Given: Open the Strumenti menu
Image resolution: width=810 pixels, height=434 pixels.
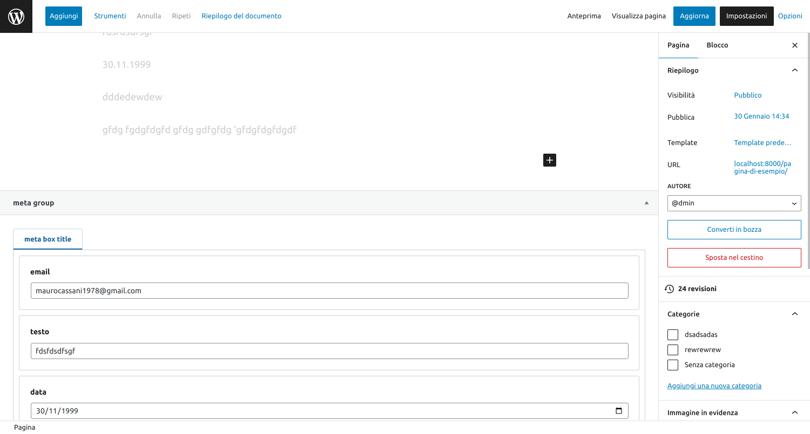Looking at the screenshot, I should point(110,16).
